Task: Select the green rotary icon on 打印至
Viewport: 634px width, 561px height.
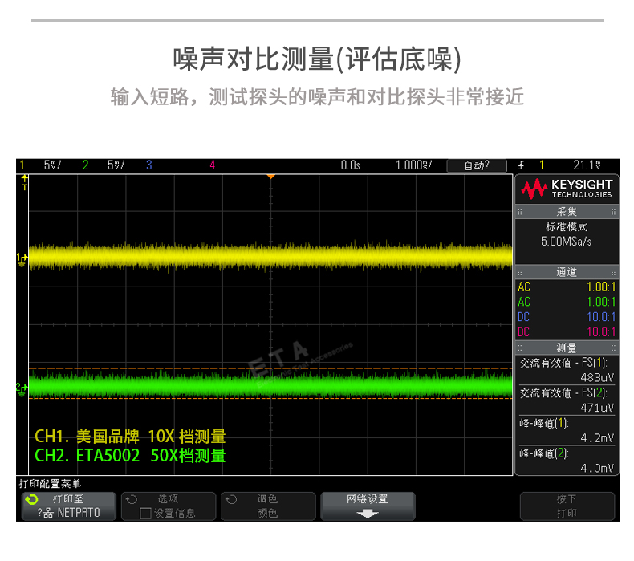Action: pos(31,499)
